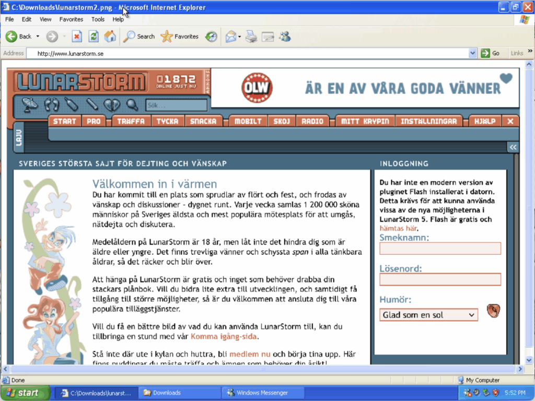The width and height of the screenshot is (535, 401).
Task: Open the Mail envelope icon
Action: [231, 36]
